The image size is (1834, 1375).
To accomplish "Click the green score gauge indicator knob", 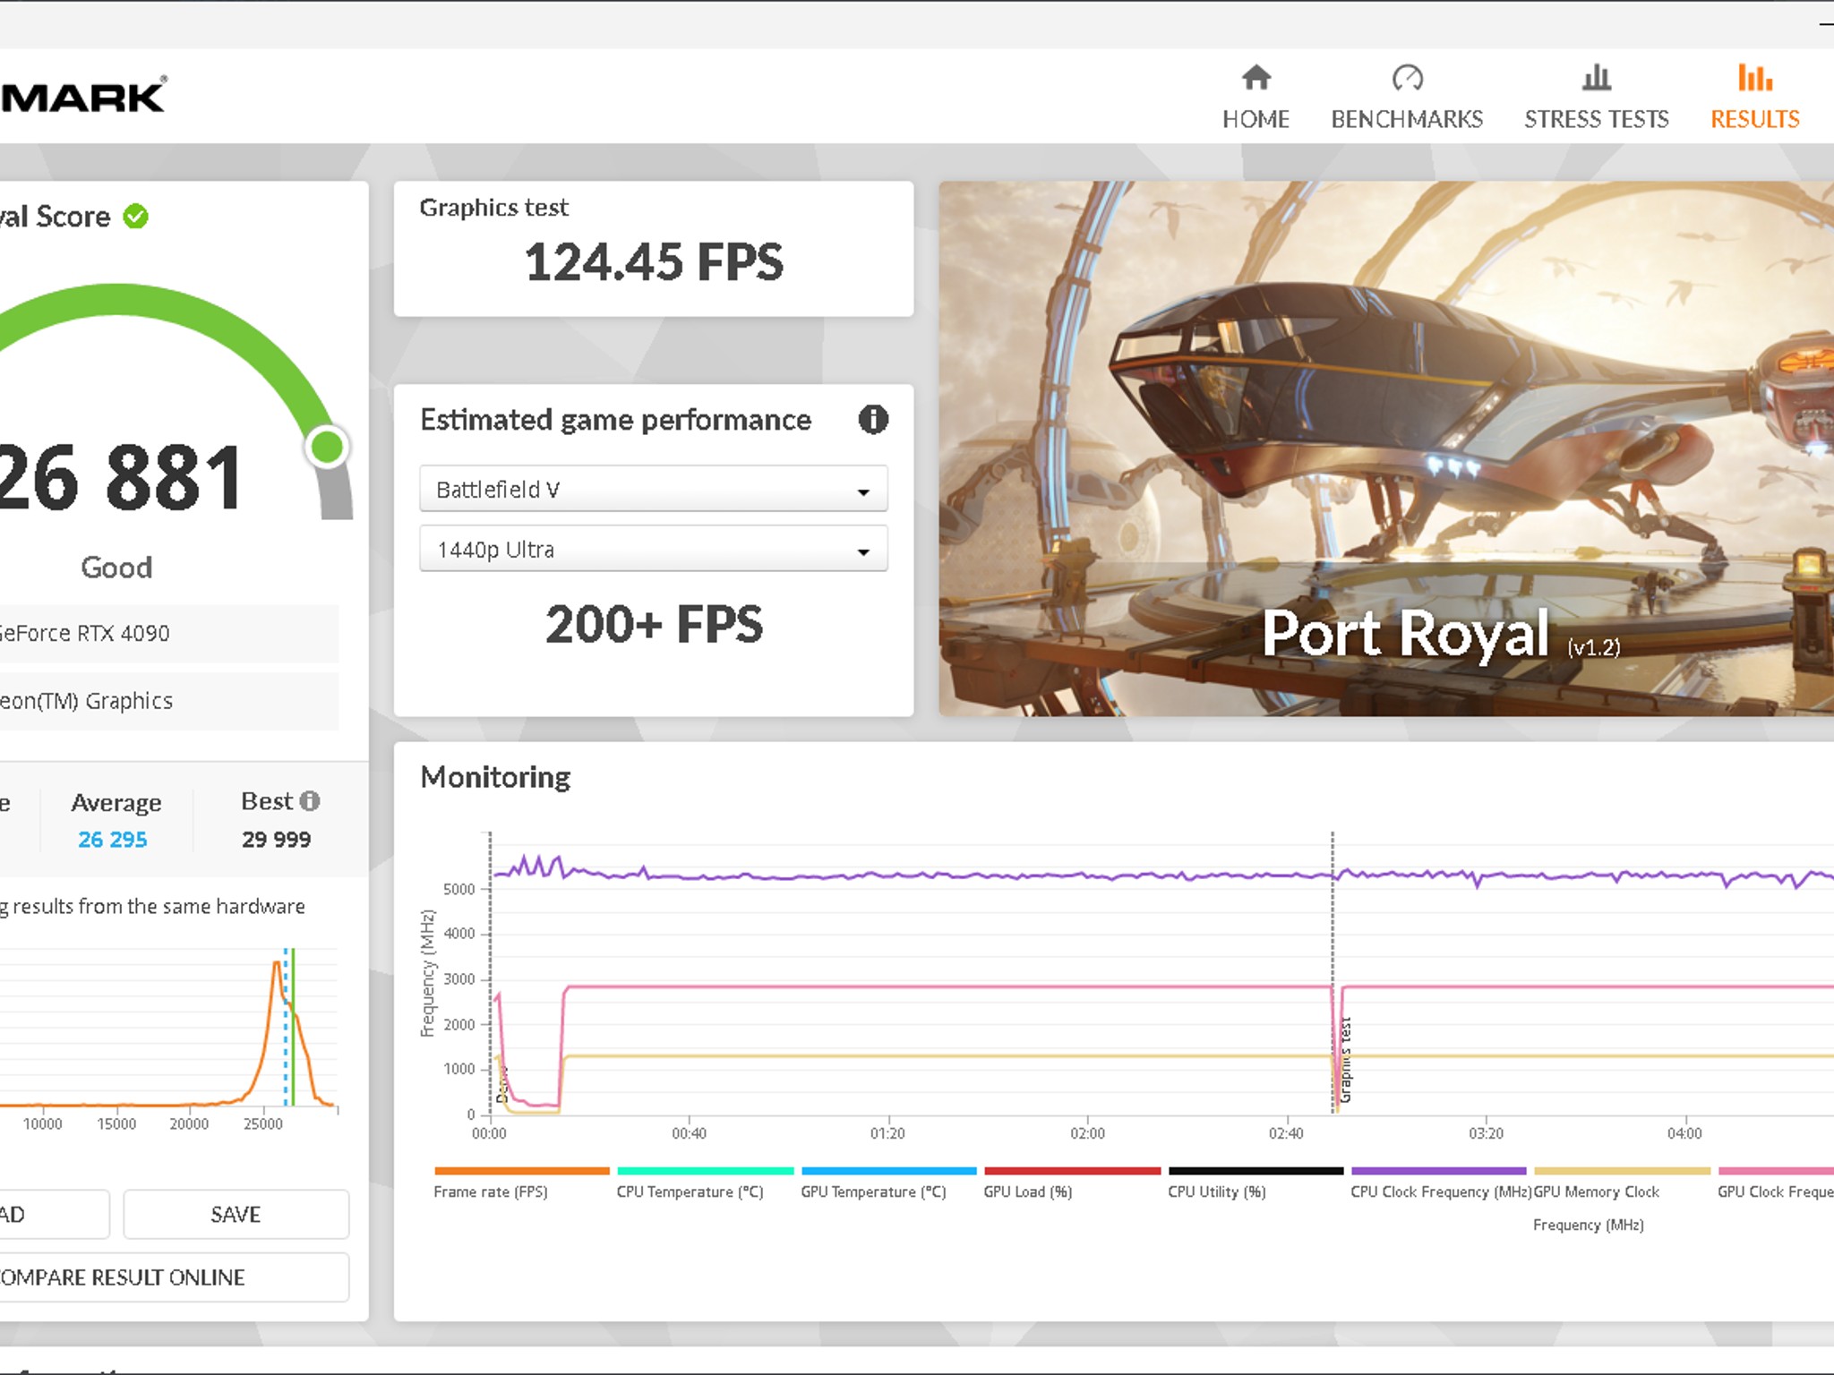I will [x=327, y=447].
